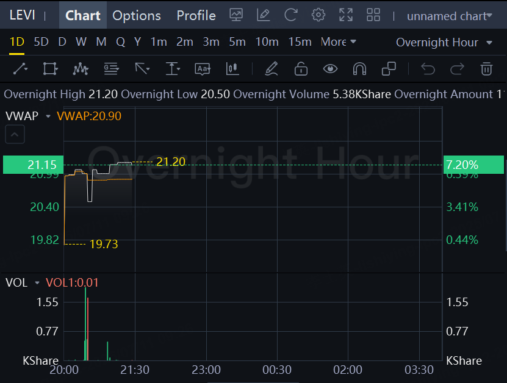Screen dimensions: 507x383
Task: Open the Overnight Hour session dropdown
Action: (444, 42)
